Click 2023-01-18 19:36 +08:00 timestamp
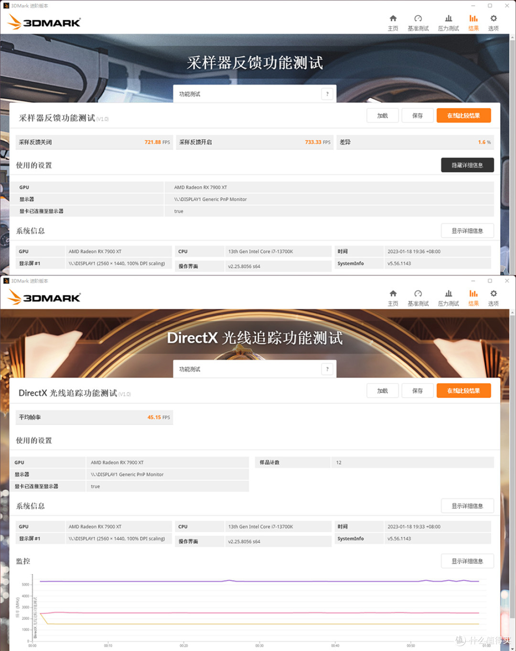The image size is (516, 651). pos(414,252)
